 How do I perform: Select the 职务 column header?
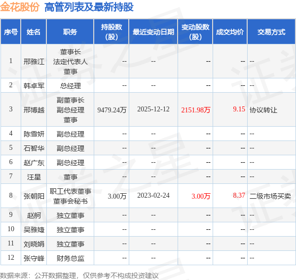(70, 32)
